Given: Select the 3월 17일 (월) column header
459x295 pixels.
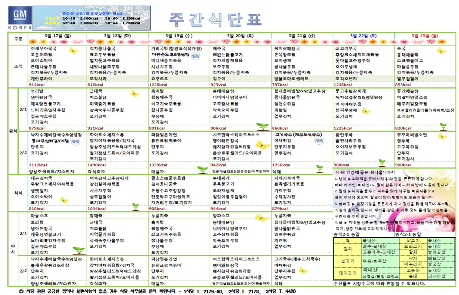Looking at the screenshot, I should click(x=58, y=36).
